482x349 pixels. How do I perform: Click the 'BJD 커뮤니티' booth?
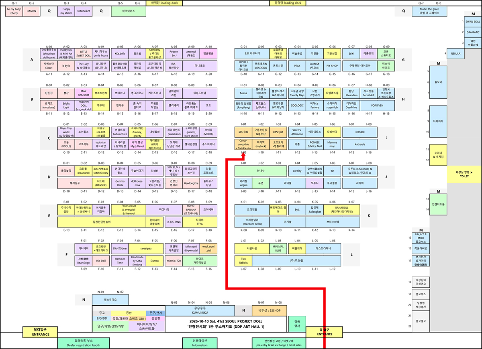coord(252,54)
